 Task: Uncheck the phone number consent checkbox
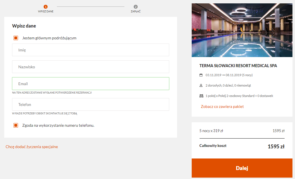point(16,125)
